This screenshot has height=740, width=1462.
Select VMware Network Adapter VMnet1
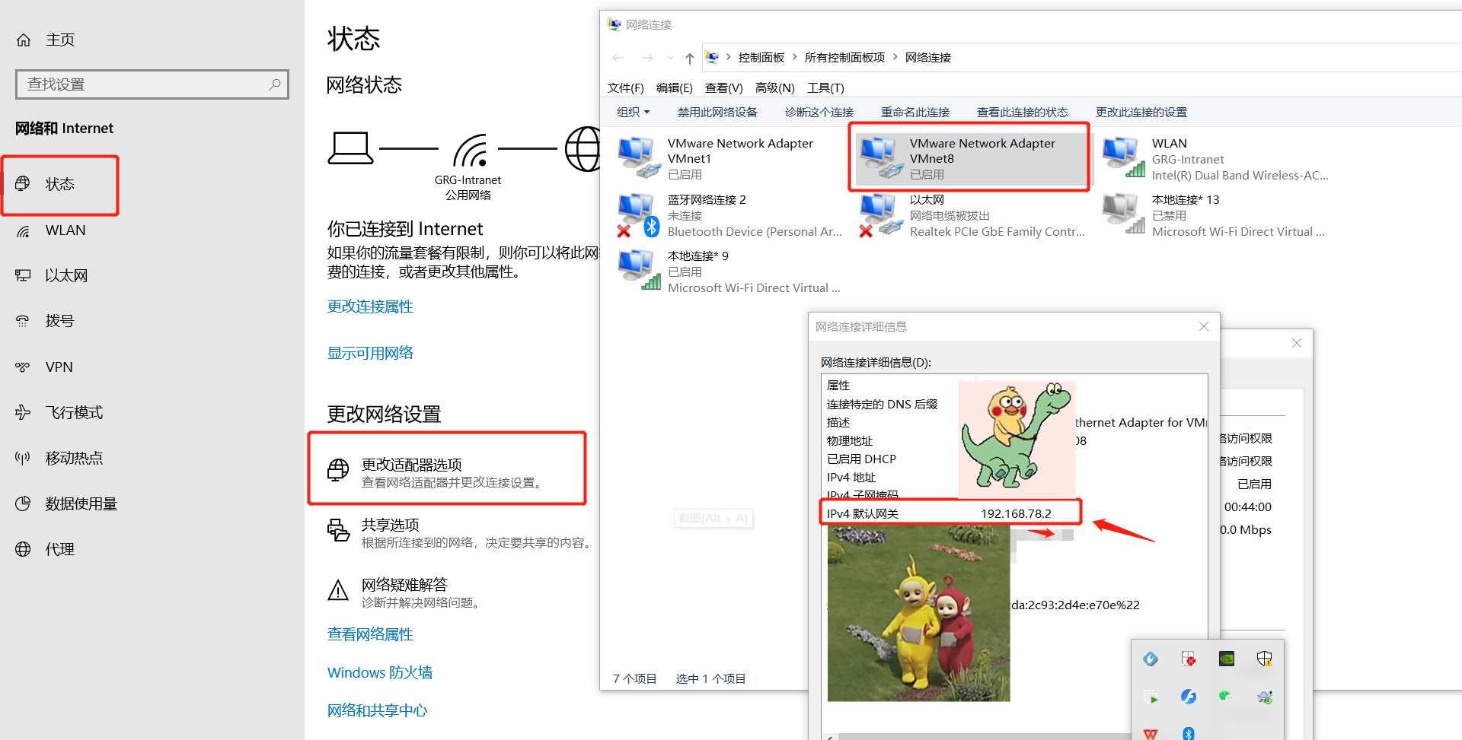(x=731, y=158)
